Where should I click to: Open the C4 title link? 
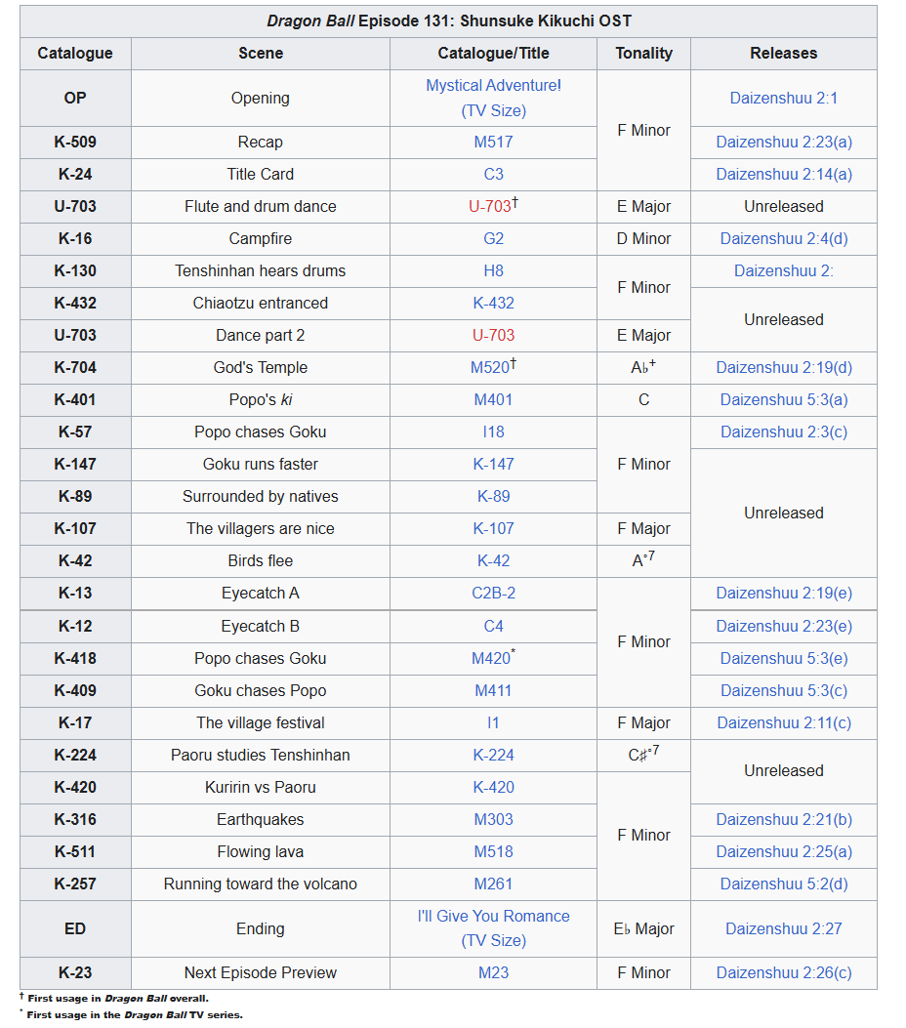(493, 626)
